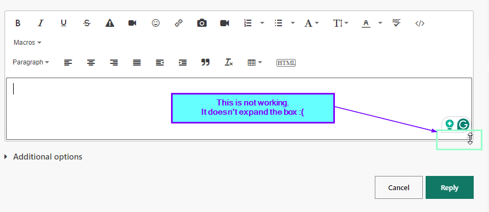This screenshot has width=489, height=212.
Task: Apply text color with underlined A
Action: tap(366, 23)
